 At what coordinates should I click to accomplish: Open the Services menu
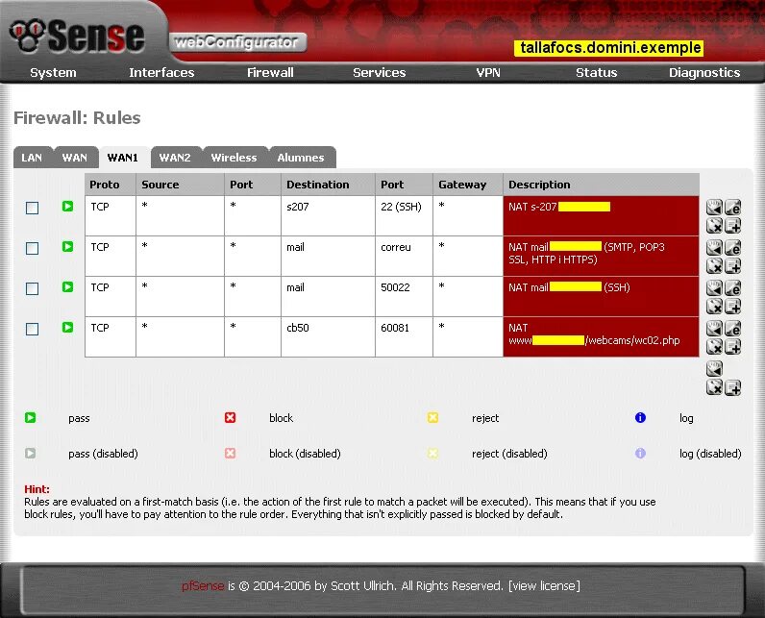click(x=379, y=73)
